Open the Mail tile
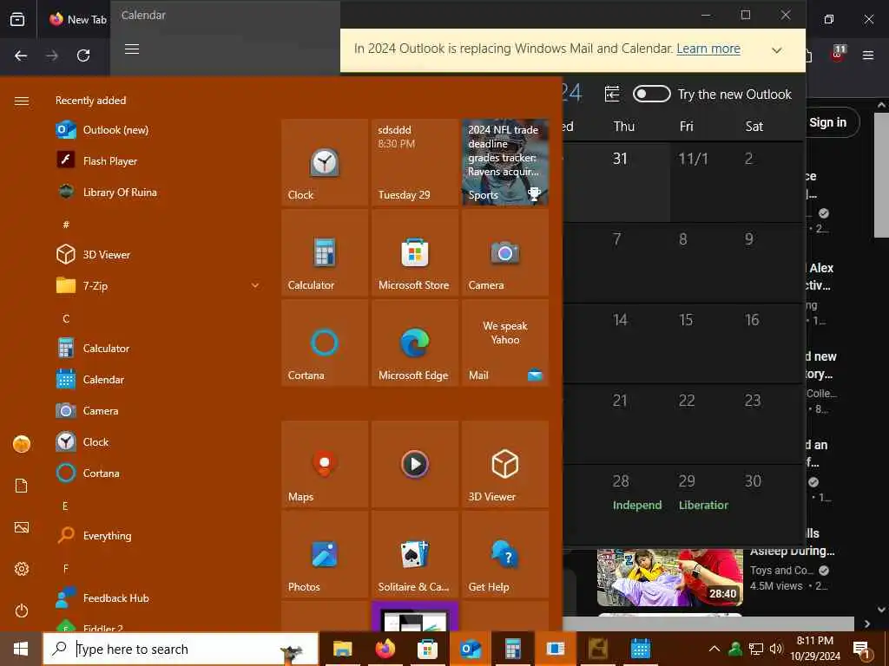Screen dimensions: 889x666 click(505, 343)
